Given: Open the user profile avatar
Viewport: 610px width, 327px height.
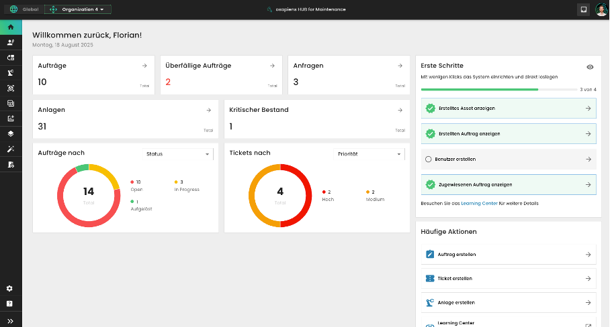Looking at the screenshot, I should click(x=601, y=9).
